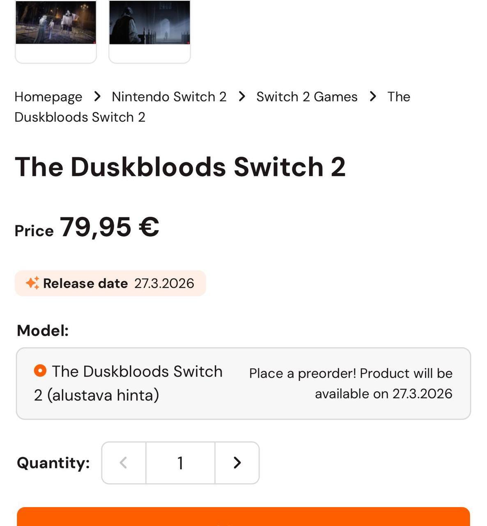Open the Nintendo Switch 2 breadcrumb category
The image size is (487, 526).
tap(169, 97)
